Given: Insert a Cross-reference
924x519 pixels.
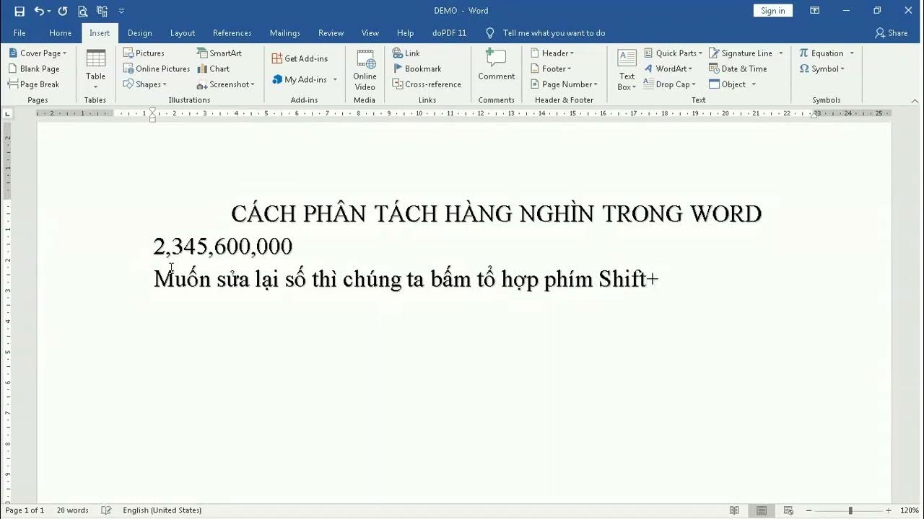Looking at the screenshot, I should point(427,84).
